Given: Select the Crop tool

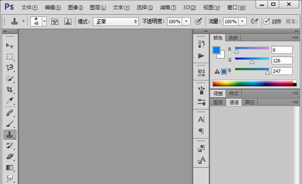Looking at the screenshot, I should point(10,90).
